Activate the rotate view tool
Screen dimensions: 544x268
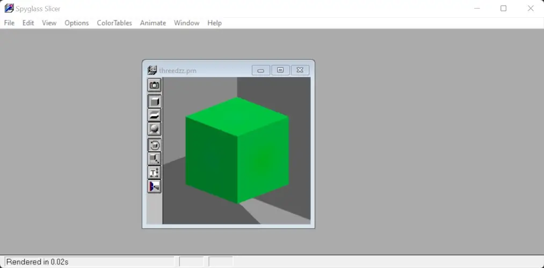coord(154,145)
